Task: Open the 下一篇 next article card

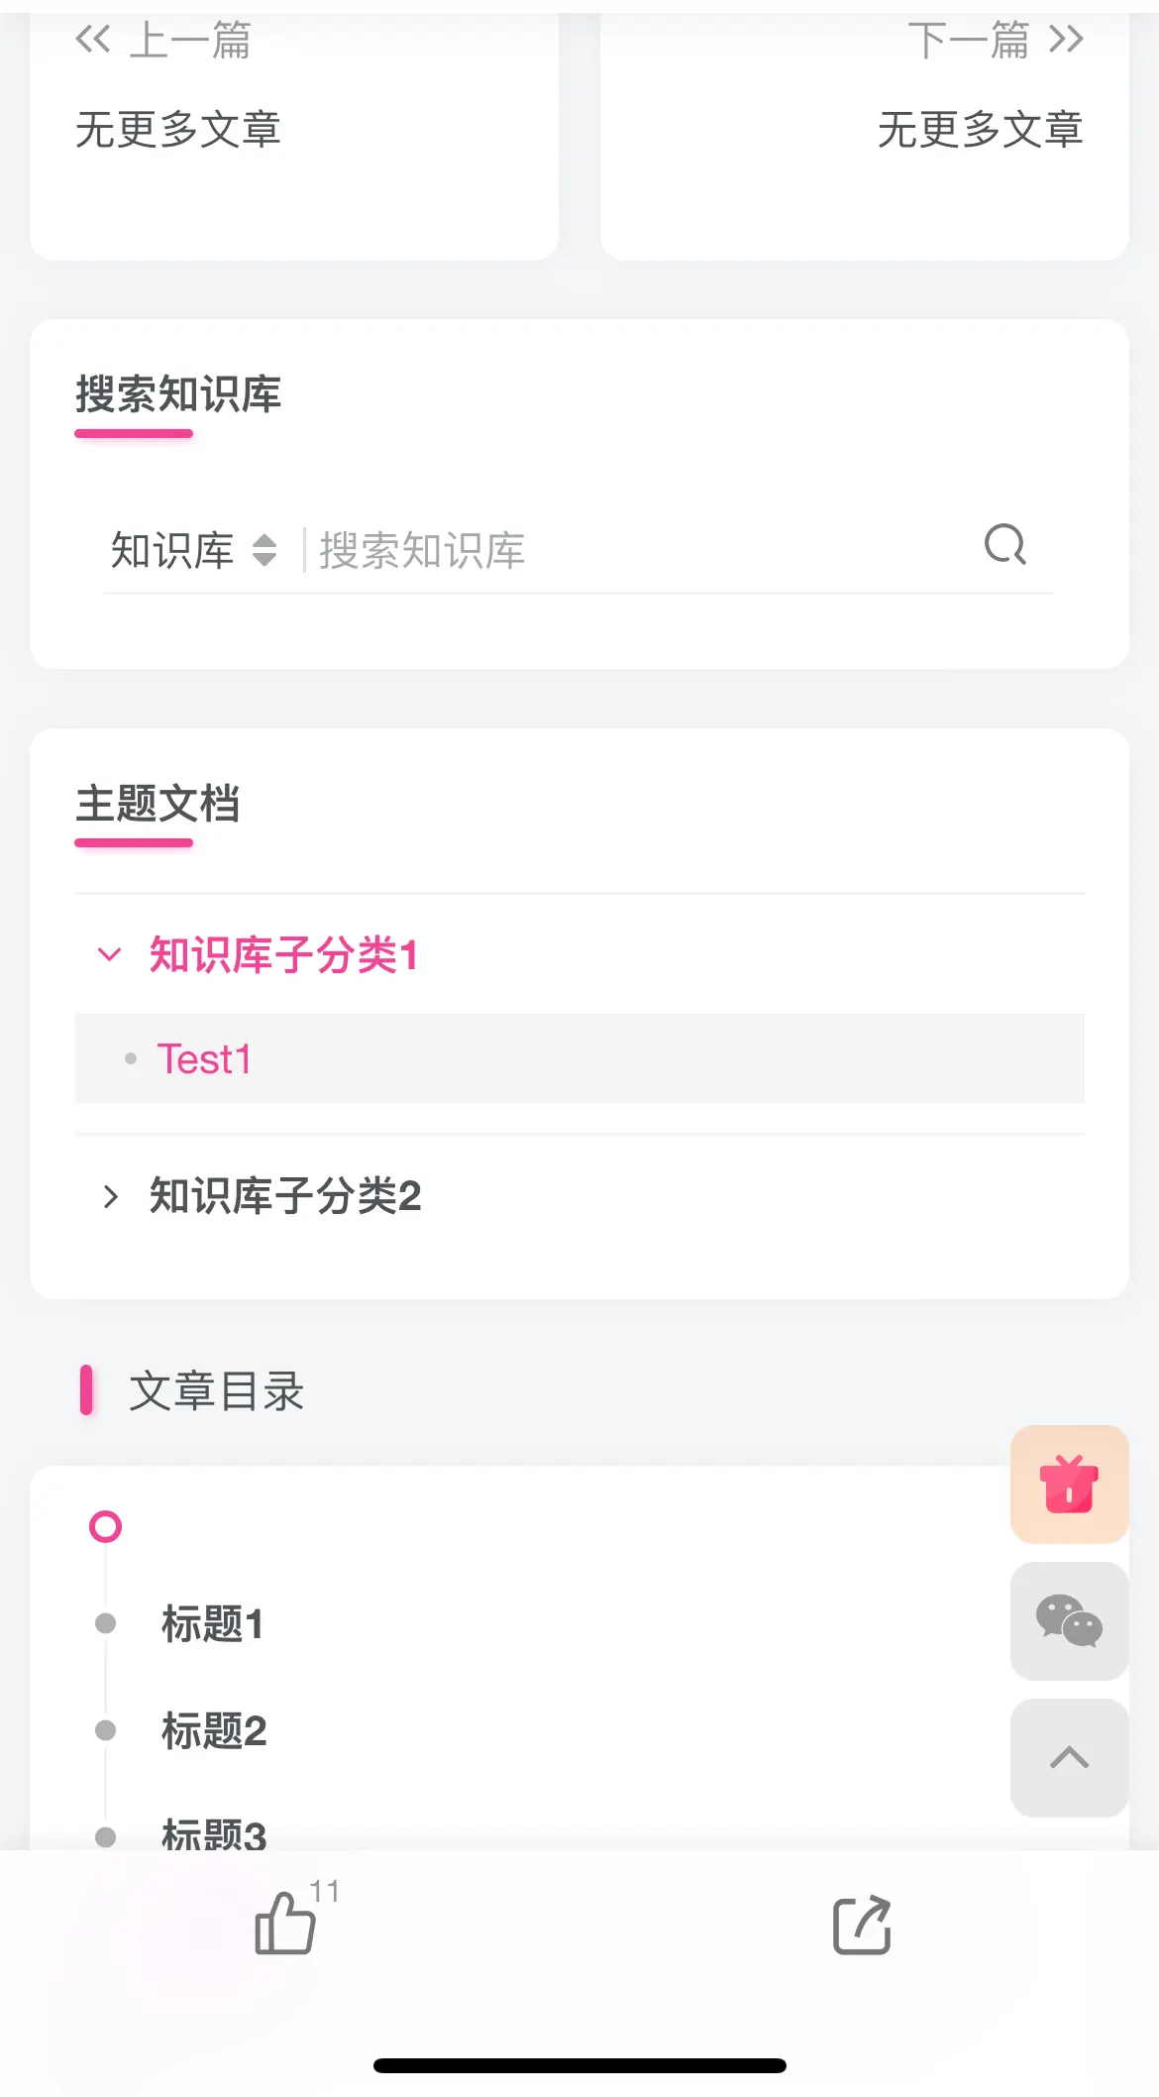Action: (x=865, y=135)
